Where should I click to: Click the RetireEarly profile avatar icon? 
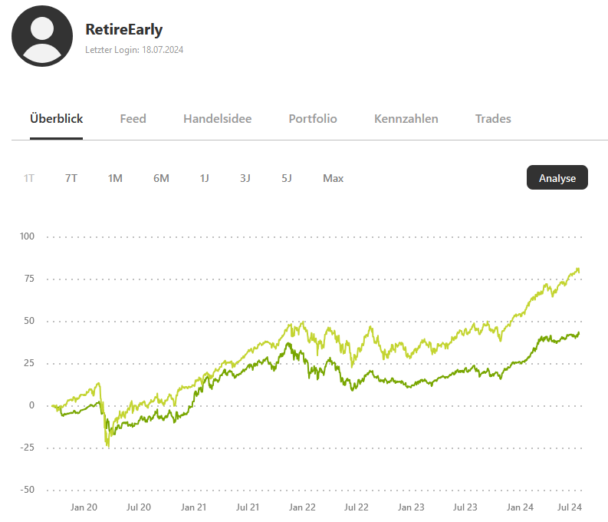coord(42,36)
